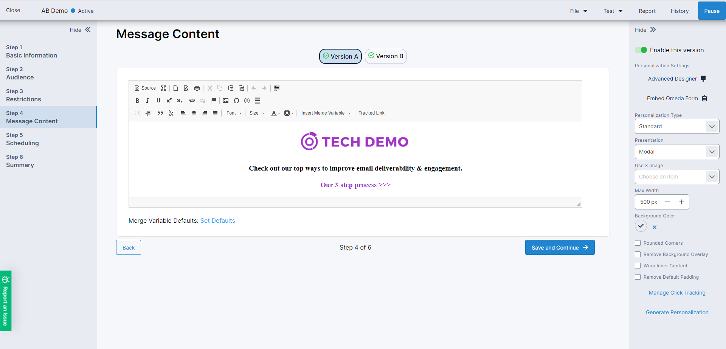The height and width of the screenshot is (349, 726).
Task: Open the Set Defaults link
Action: (x=217, y=221)
